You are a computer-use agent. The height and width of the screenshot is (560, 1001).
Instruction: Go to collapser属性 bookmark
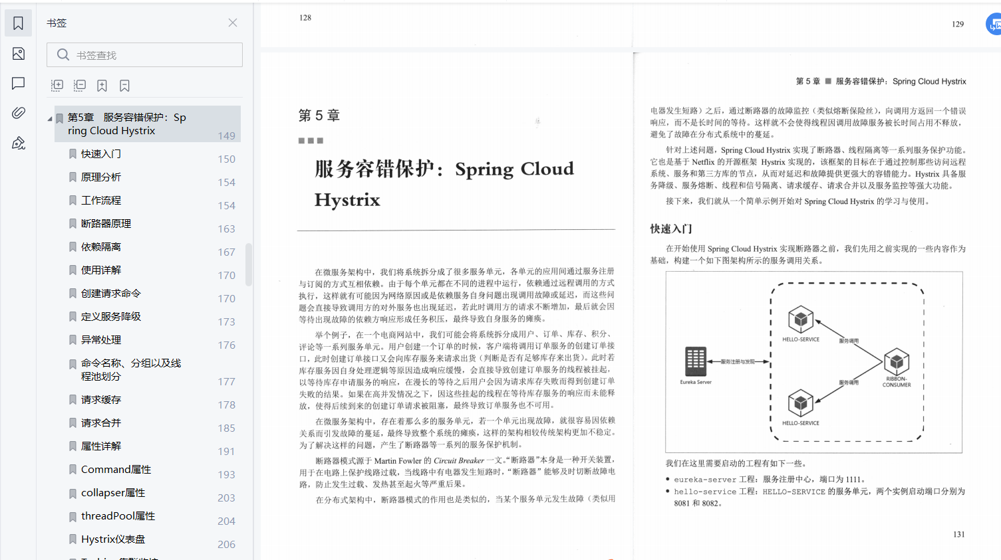113,493
